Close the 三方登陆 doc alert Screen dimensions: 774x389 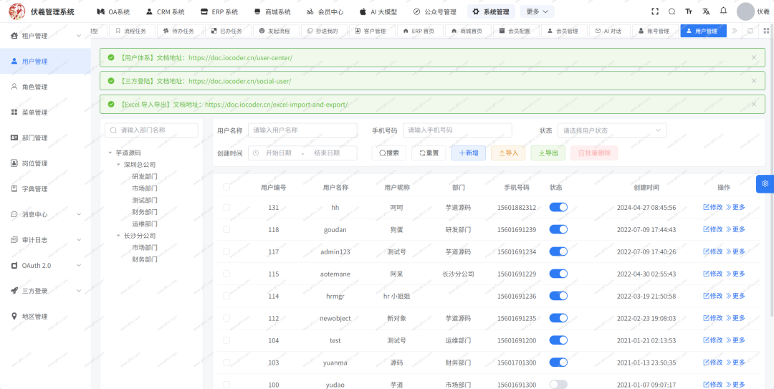click(x=754, y=80)
